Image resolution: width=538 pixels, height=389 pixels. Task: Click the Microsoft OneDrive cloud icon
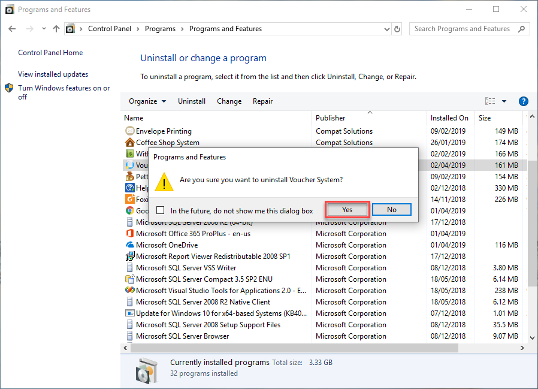click(129, 245)
